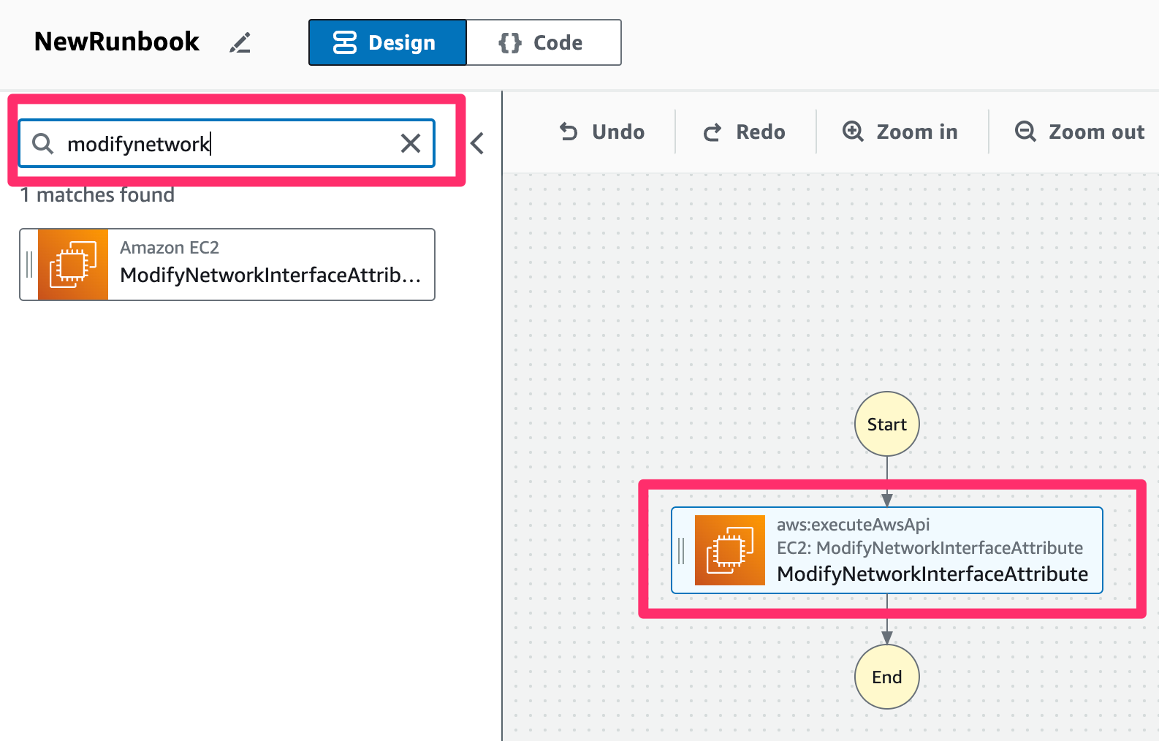The image size is (1159, 741).
Task: Click the Redo button
Action: click(x=744, y=132)
